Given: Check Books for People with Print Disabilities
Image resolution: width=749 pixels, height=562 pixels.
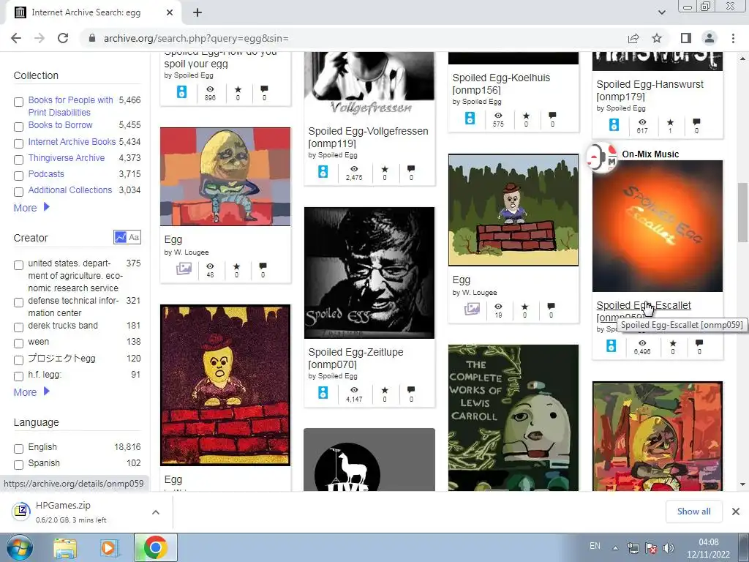Looking at the screenshot, I should 18,102.
